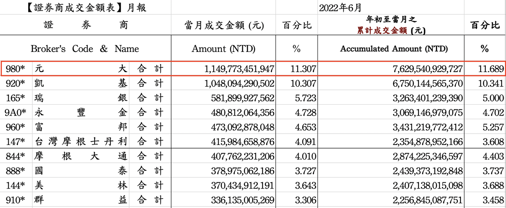Select broker code 980* cell
Image resolution: width=506 pixels, height=208 pixels.
(x=15, y=69)
